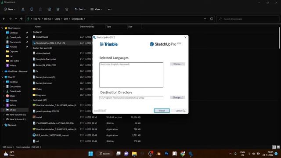Select OS (C:) drive in sidebar
Viewport: 281px width, 158px height.
tap(13, 110)
